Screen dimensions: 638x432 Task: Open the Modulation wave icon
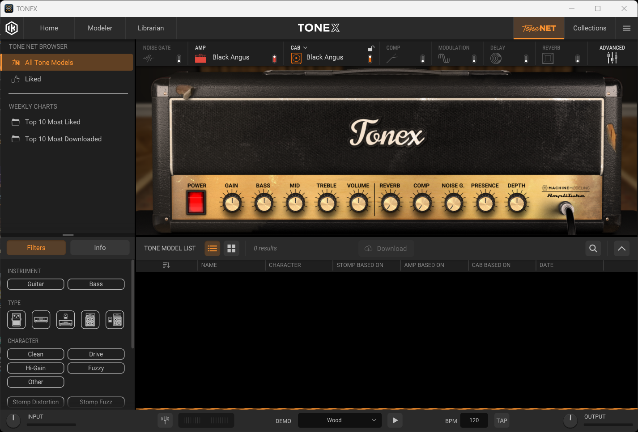pyautogui.click(x=444, y=58)
